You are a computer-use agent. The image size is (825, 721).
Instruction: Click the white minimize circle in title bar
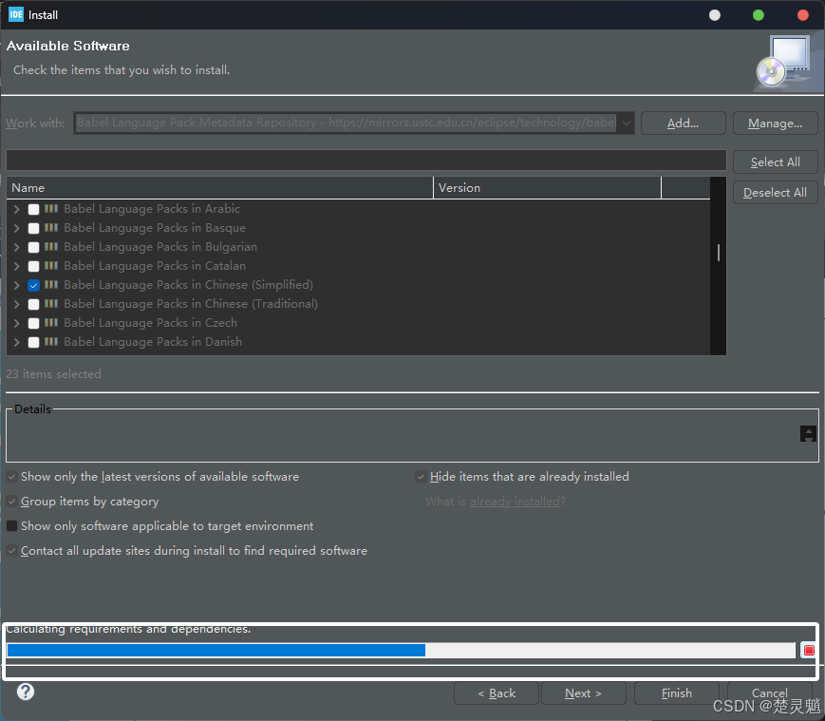click(715, 15)
